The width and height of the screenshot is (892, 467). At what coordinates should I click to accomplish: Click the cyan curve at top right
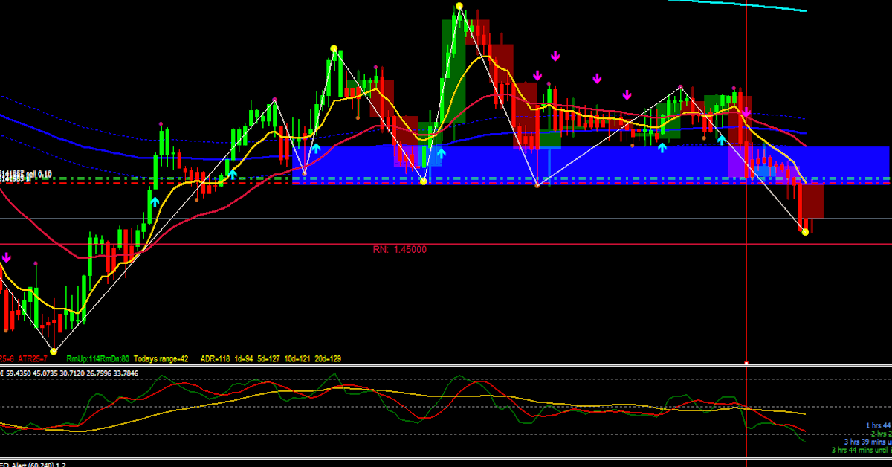click(743, 4)
